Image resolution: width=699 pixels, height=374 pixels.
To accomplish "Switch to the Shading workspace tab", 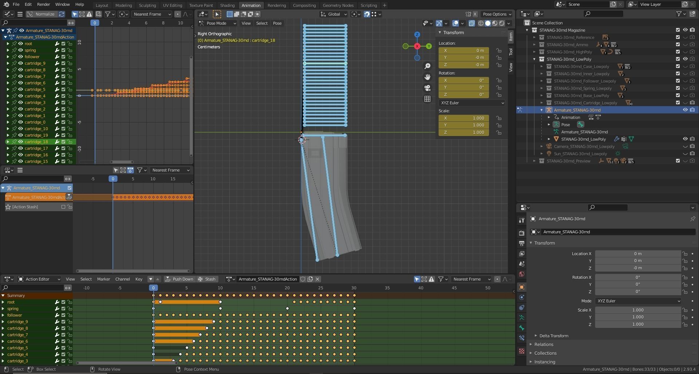I will click(x=227, y=5).
